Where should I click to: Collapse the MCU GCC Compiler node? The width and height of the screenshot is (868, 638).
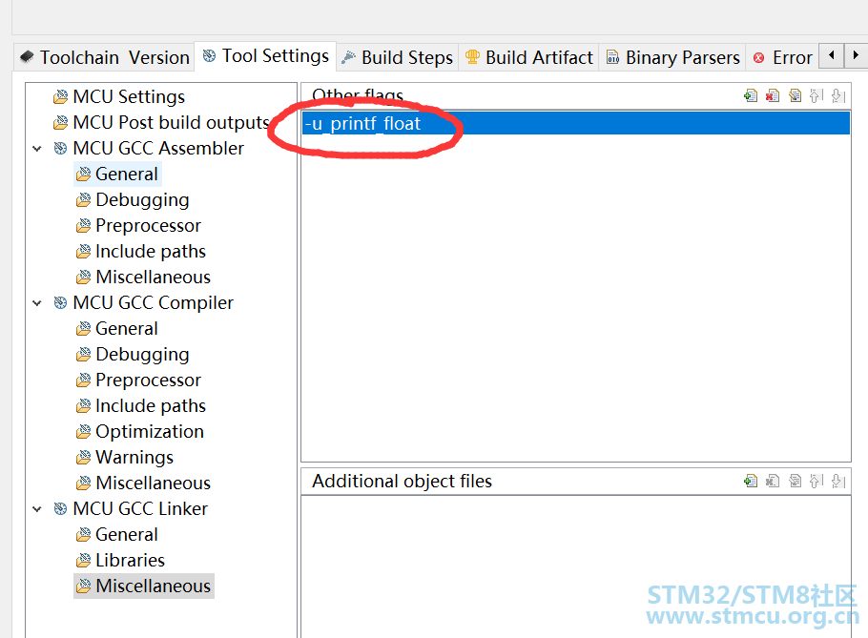[37, 302]
